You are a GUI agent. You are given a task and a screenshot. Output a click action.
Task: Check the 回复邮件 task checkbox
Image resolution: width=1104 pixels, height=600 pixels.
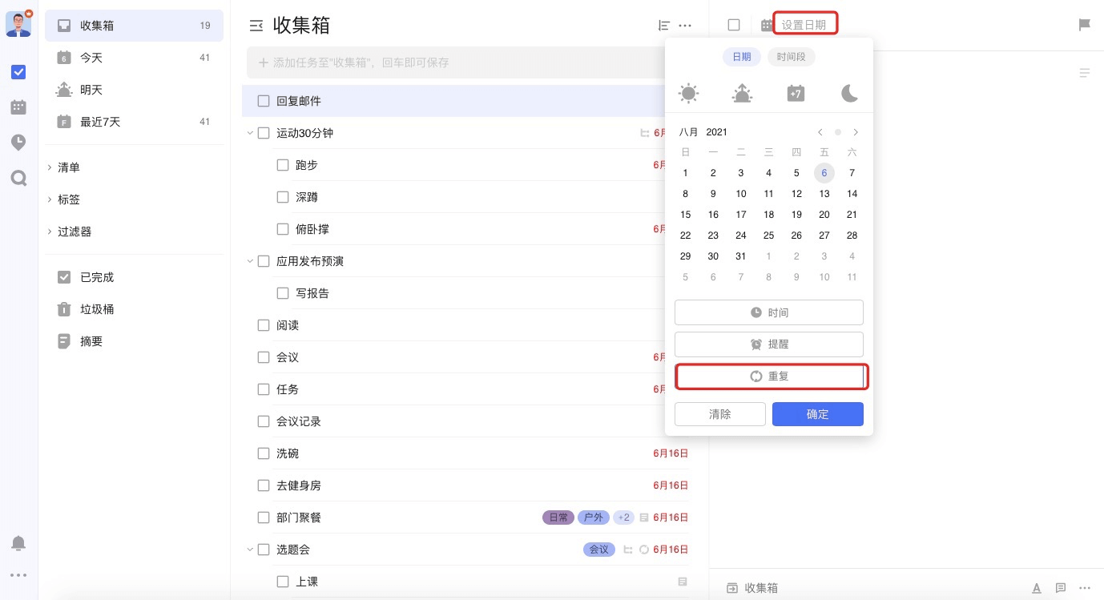click(x=264, y=101)
